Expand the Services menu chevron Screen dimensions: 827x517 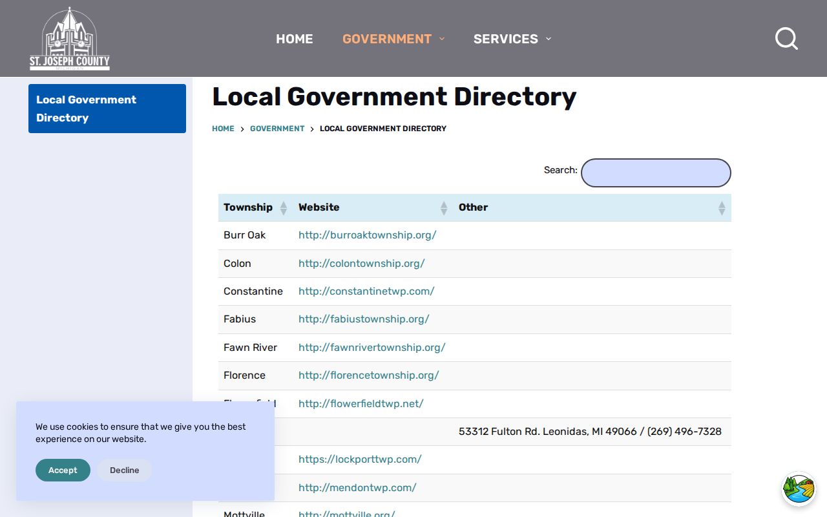[x=549, y=39]
